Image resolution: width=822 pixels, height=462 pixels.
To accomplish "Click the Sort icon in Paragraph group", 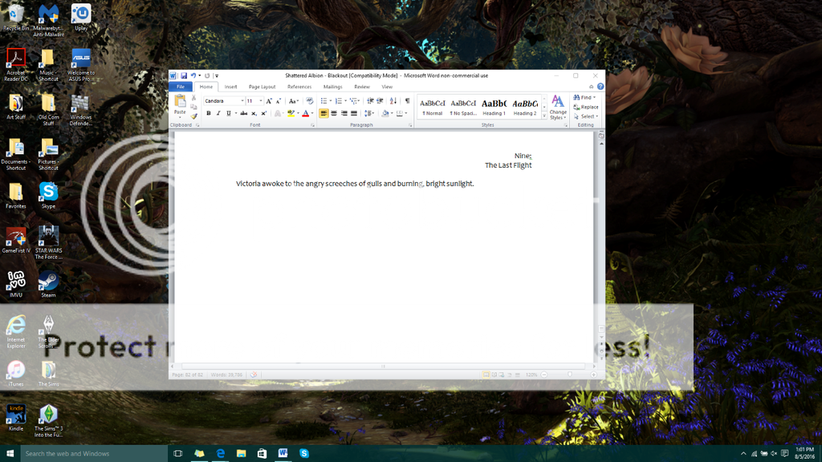I will (393, 101).
